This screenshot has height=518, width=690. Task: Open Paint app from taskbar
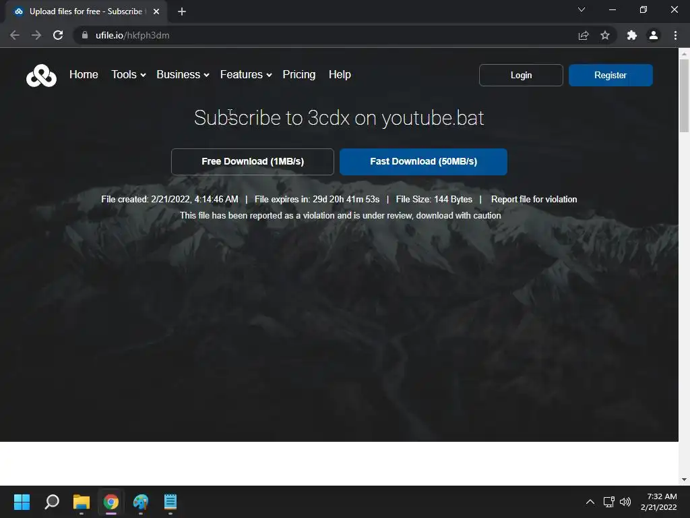(x=141, y=502)
